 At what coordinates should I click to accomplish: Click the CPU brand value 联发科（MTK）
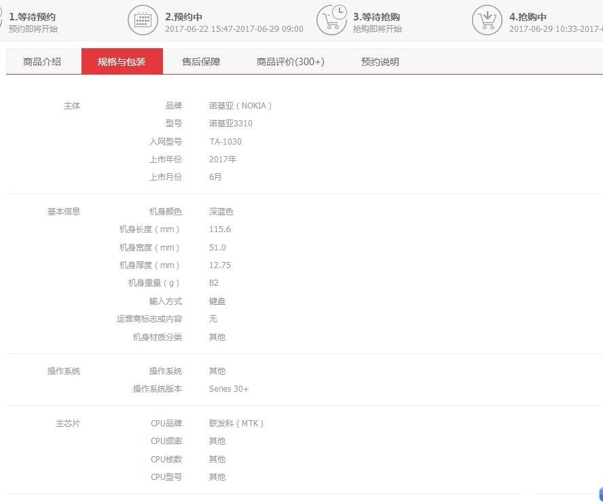point(236,424)
